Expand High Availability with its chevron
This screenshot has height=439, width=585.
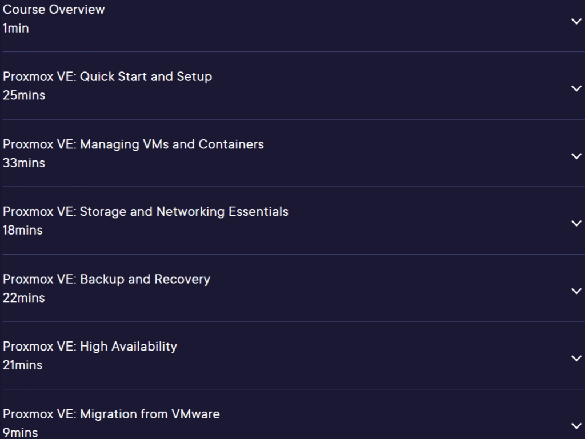576,359
